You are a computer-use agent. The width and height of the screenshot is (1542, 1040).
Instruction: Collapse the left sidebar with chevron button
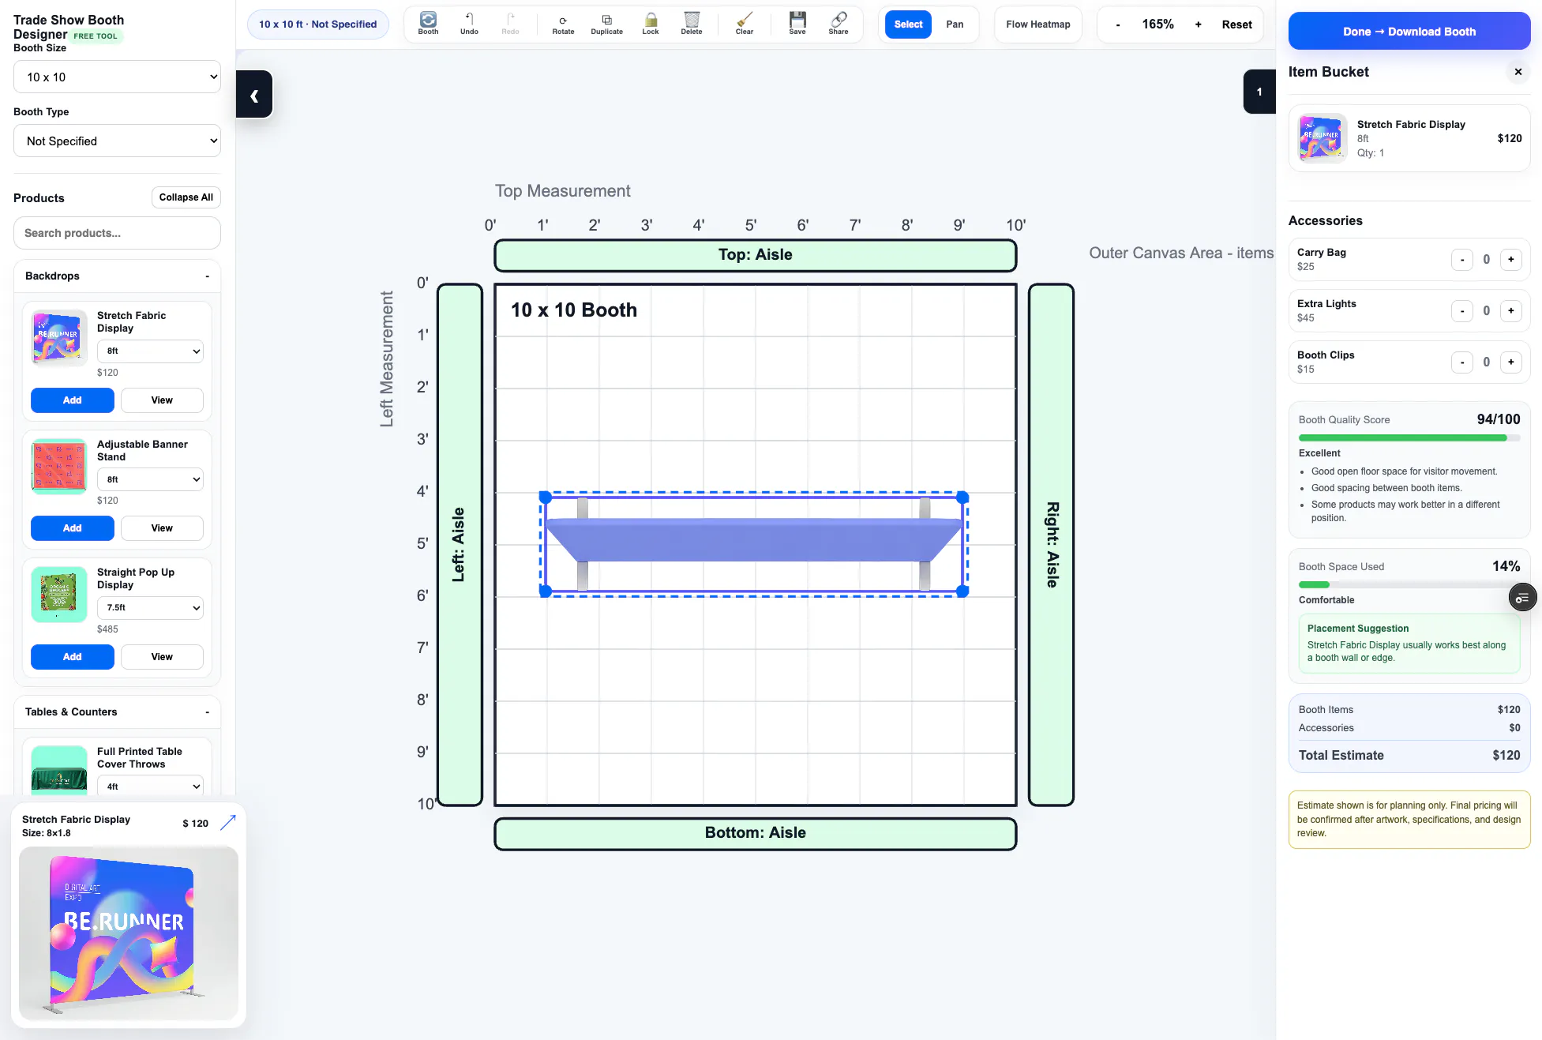[x=254, y=95]
